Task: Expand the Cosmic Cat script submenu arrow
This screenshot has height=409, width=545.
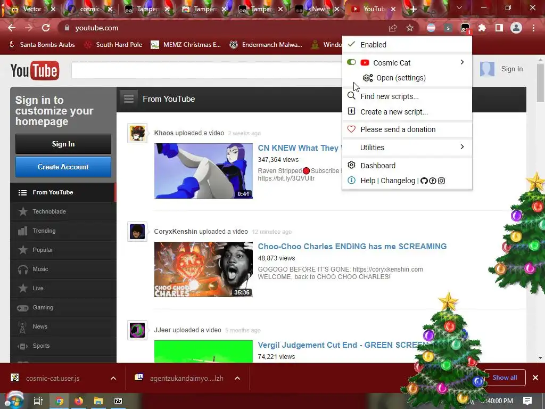Action: click(x=462, y=62)
